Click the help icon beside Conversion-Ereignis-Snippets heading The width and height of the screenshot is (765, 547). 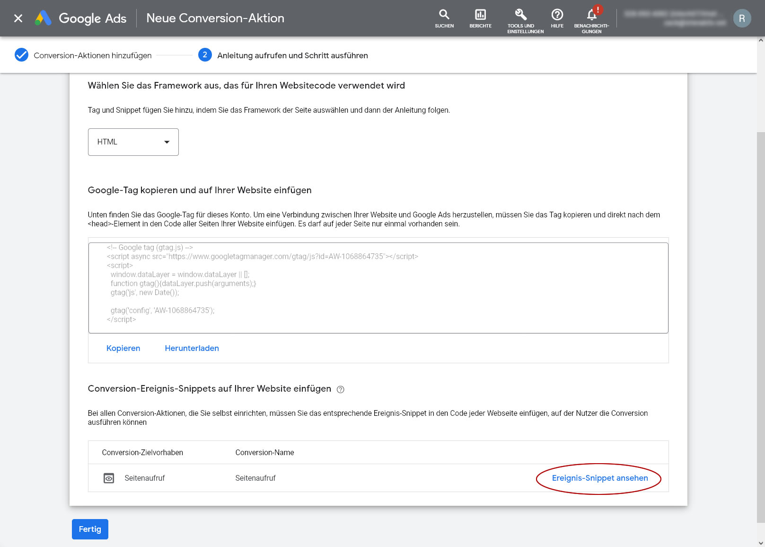coord(340,389)
